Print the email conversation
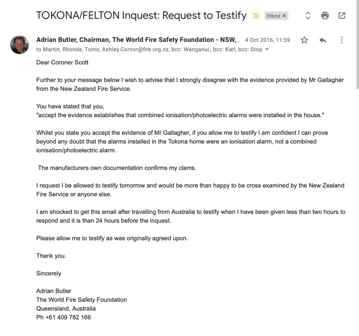This screenshot has width=359, height=336. pyautogui.click(x=325, y=16)
